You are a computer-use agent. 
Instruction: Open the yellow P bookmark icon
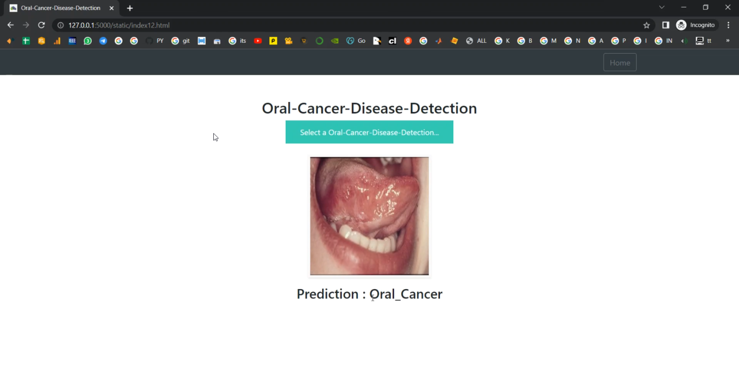(x=273, y=41)
